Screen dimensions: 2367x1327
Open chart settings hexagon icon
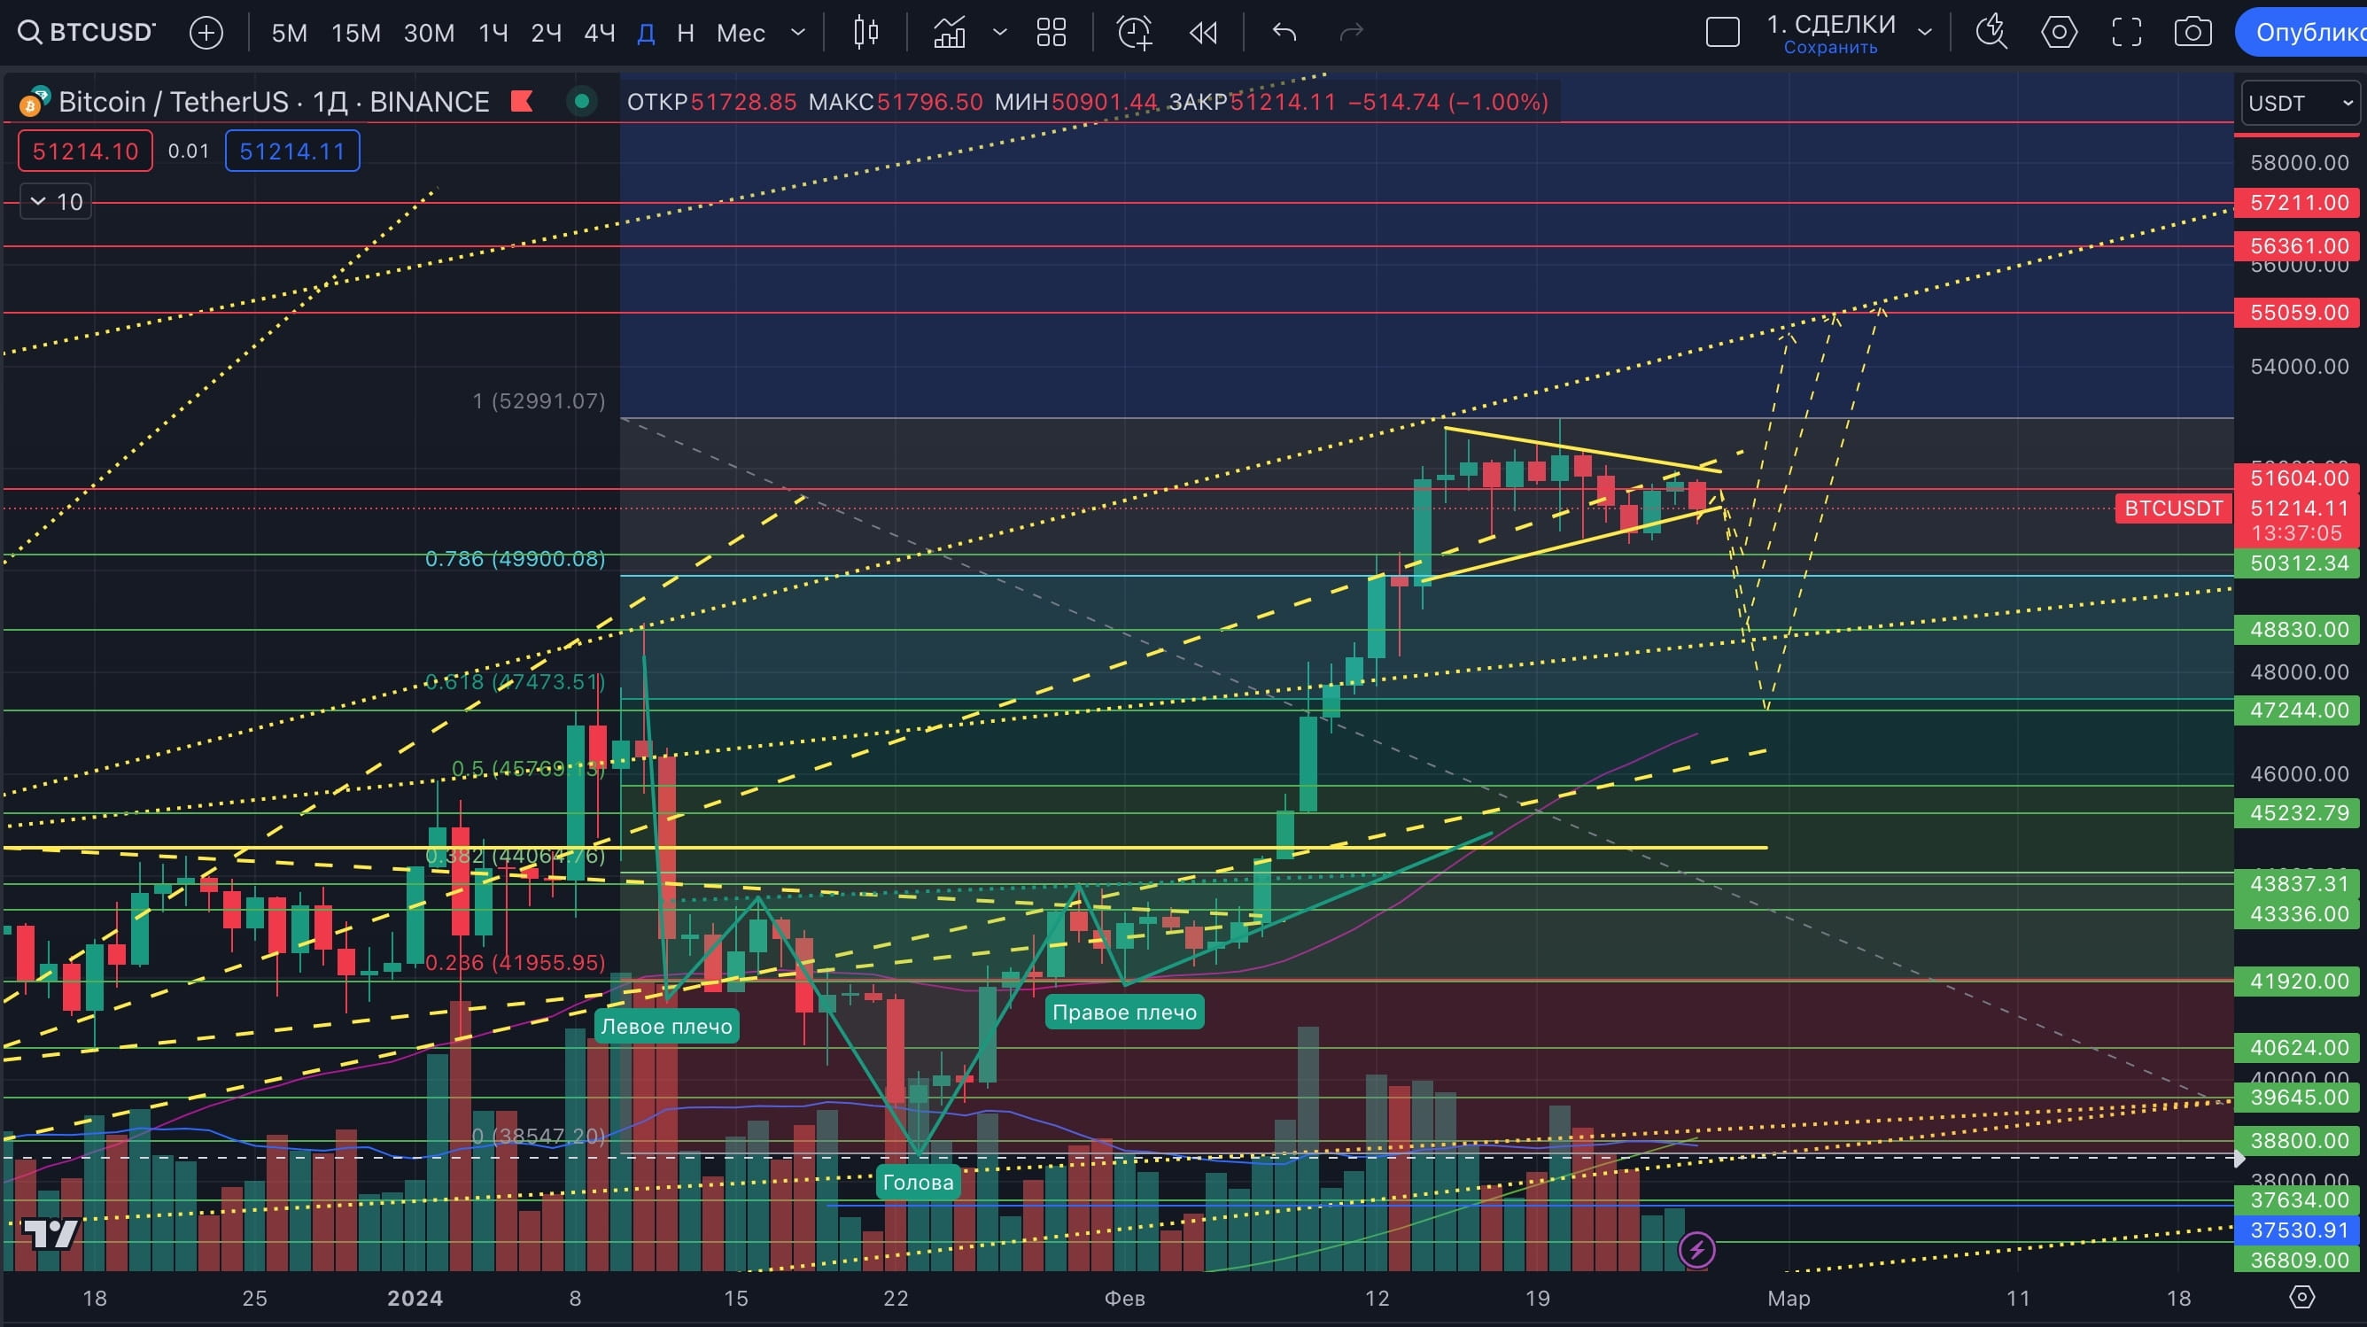point(2058,33)
